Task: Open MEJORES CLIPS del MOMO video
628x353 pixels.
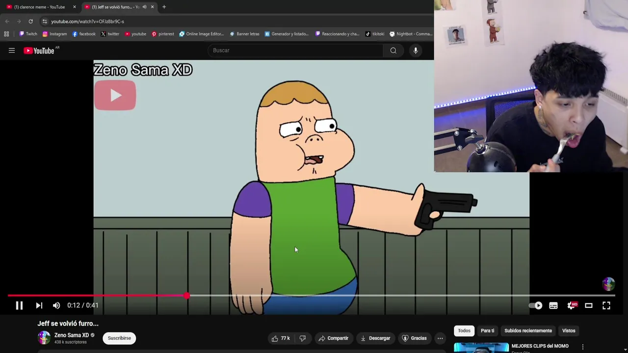Action: coord(540,346)
